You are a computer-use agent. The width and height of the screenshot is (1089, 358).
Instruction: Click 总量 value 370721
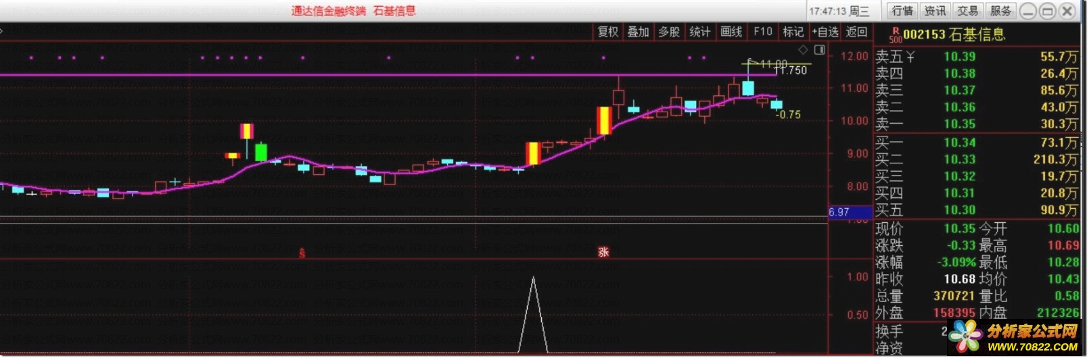954,296
